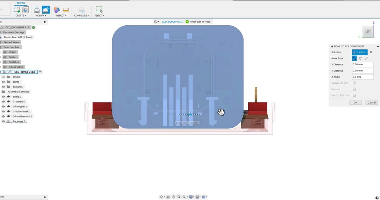Click the green sync badge beside CCU_ENCLOSURE v12
380x200 pixels.
pos(33,27)
